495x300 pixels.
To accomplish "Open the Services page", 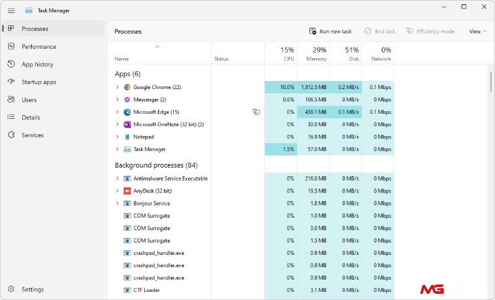I will [53, 135].
